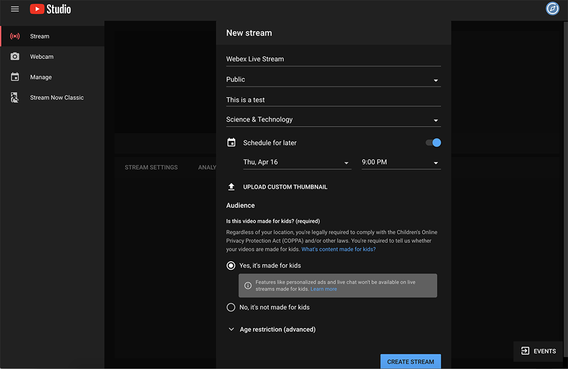This screenshot has width=568, height=369.
Task: Click the Events exit arrow icon
Action: [x=525, y=350]
